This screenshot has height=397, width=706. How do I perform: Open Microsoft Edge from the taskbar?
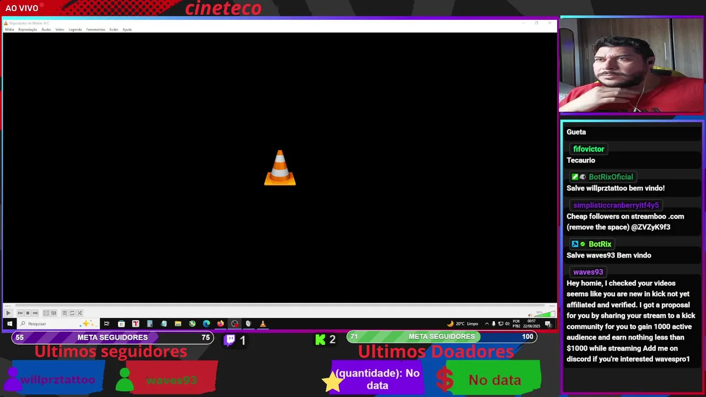(206, 324)
